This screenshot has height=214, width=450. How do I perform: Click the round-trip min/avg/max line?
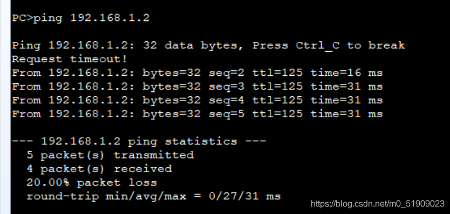point(154,196)
